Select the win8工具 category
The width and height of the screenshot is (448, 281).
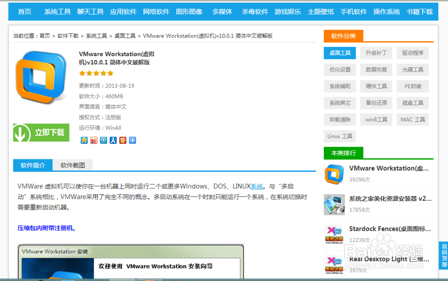pyautogui.click(x=376, y=120)
